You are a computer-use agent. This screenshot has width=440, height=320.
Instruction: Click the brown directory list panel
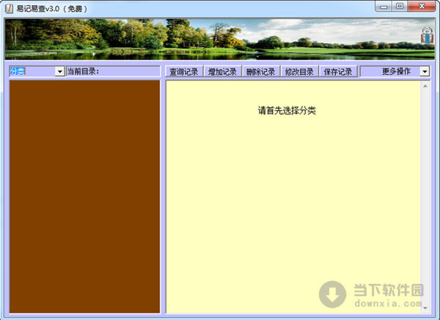coord(84,197)
